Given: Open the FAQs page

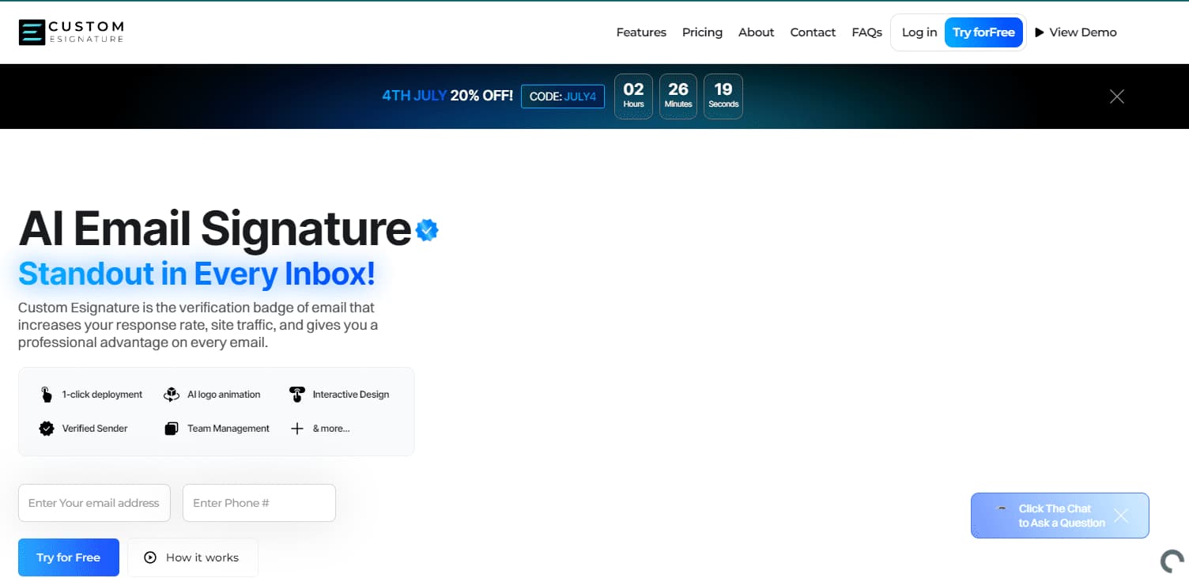Looking at the screenshot, I should 866,32.
